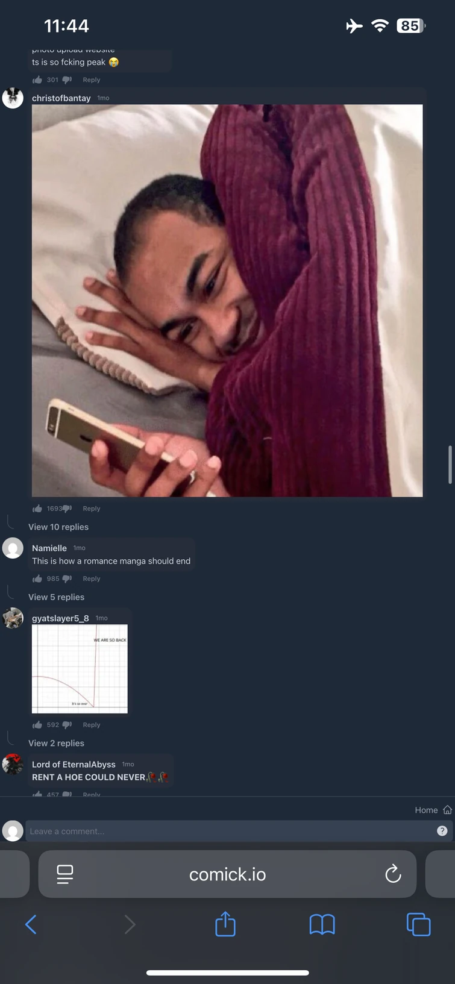
Task: Open christofbantay's profile name
Action: pyautogui.click(x=61, y=98)
